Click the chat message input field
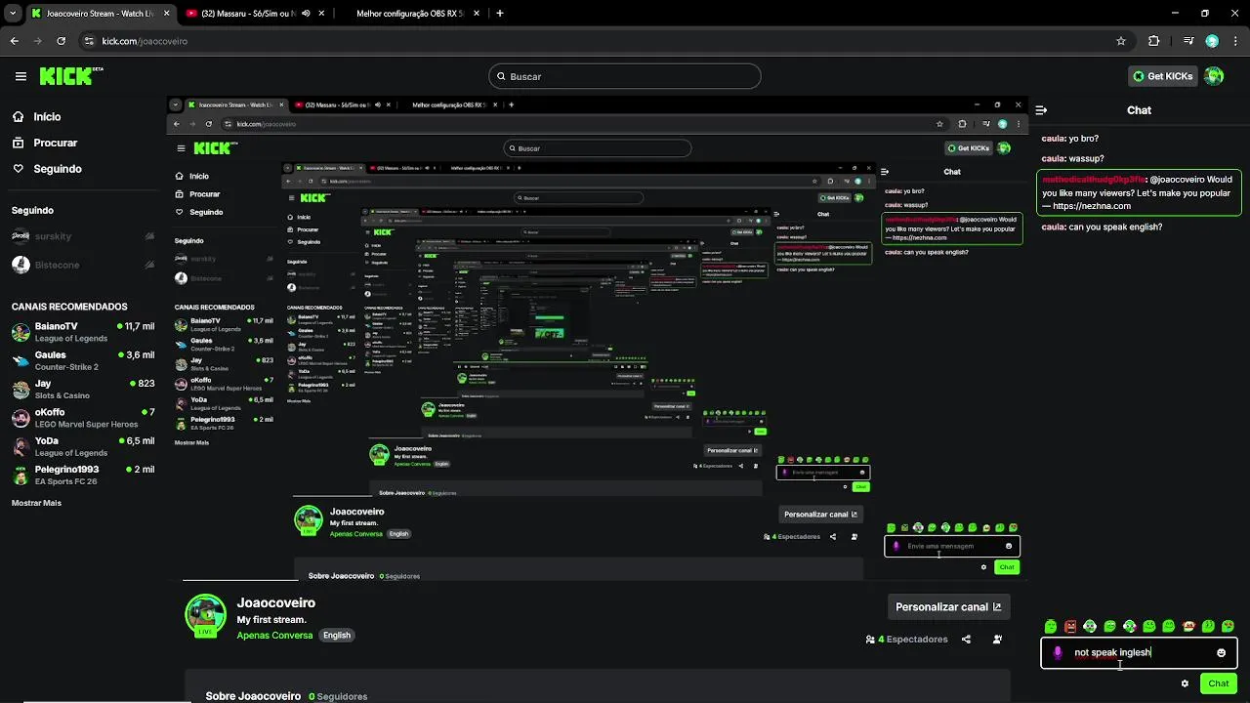The width and height of the screenshot is (1250, 703). [1139, 652]
